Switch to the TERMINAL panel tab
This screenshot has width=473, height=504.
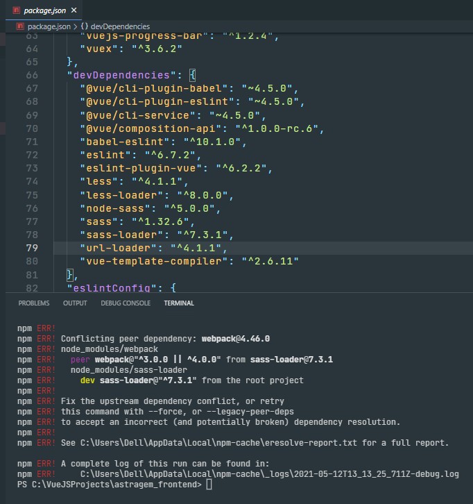[x=179, y=303]
